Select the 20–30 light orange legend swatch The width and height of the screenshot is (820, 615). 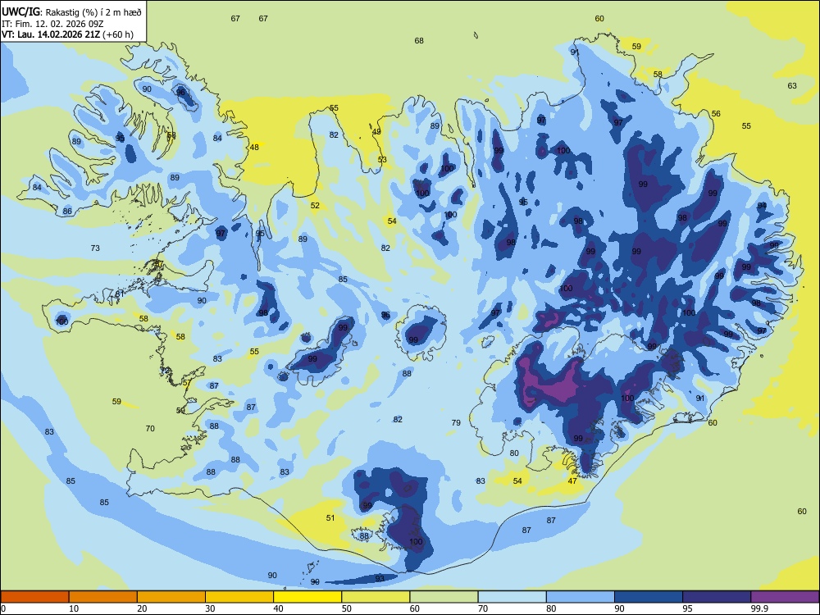(171, 597)
